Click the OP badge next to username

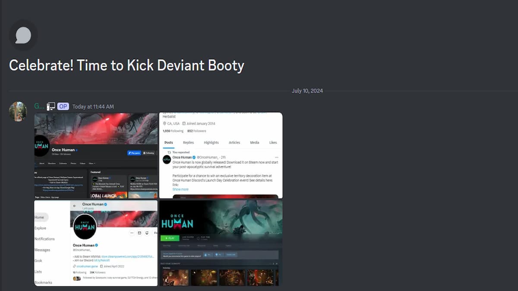pos(63,106)
